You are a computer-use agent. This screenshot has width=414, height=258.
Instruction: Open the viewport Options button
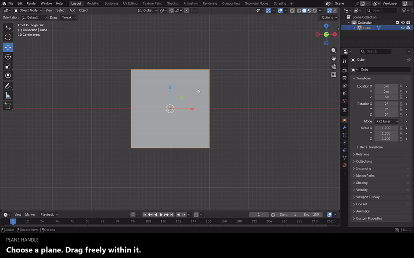click(x=329, y=17)
